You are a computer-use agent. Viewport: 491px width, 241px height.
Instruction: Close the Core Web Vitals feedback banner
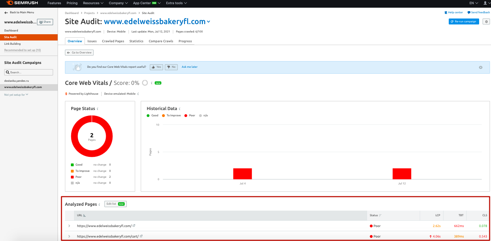pyautogui.click(x=481, y=67)
